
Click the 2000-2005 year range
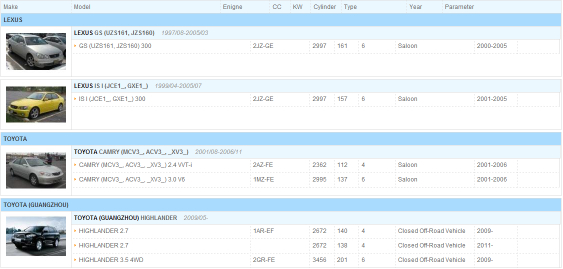point(492,46)
